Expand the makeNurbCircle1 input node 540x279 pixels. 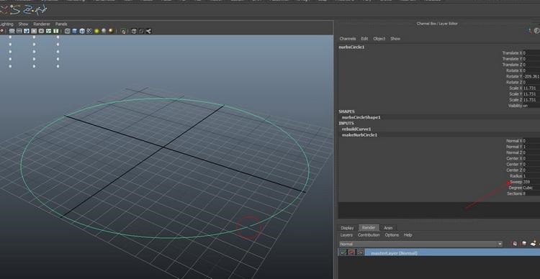point(359,135)
